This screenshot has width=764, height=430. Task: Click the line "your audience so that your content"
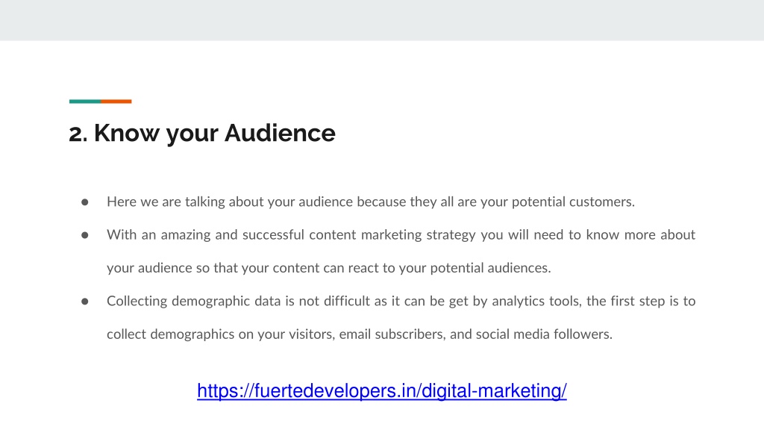329,268
